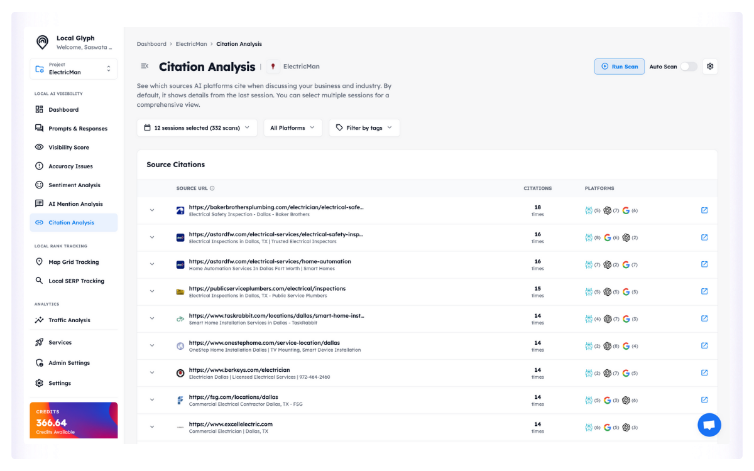Expand the publicserviceplumbers.com citation row
Screen dimensions: 754x471
click(x=152, y=291)
